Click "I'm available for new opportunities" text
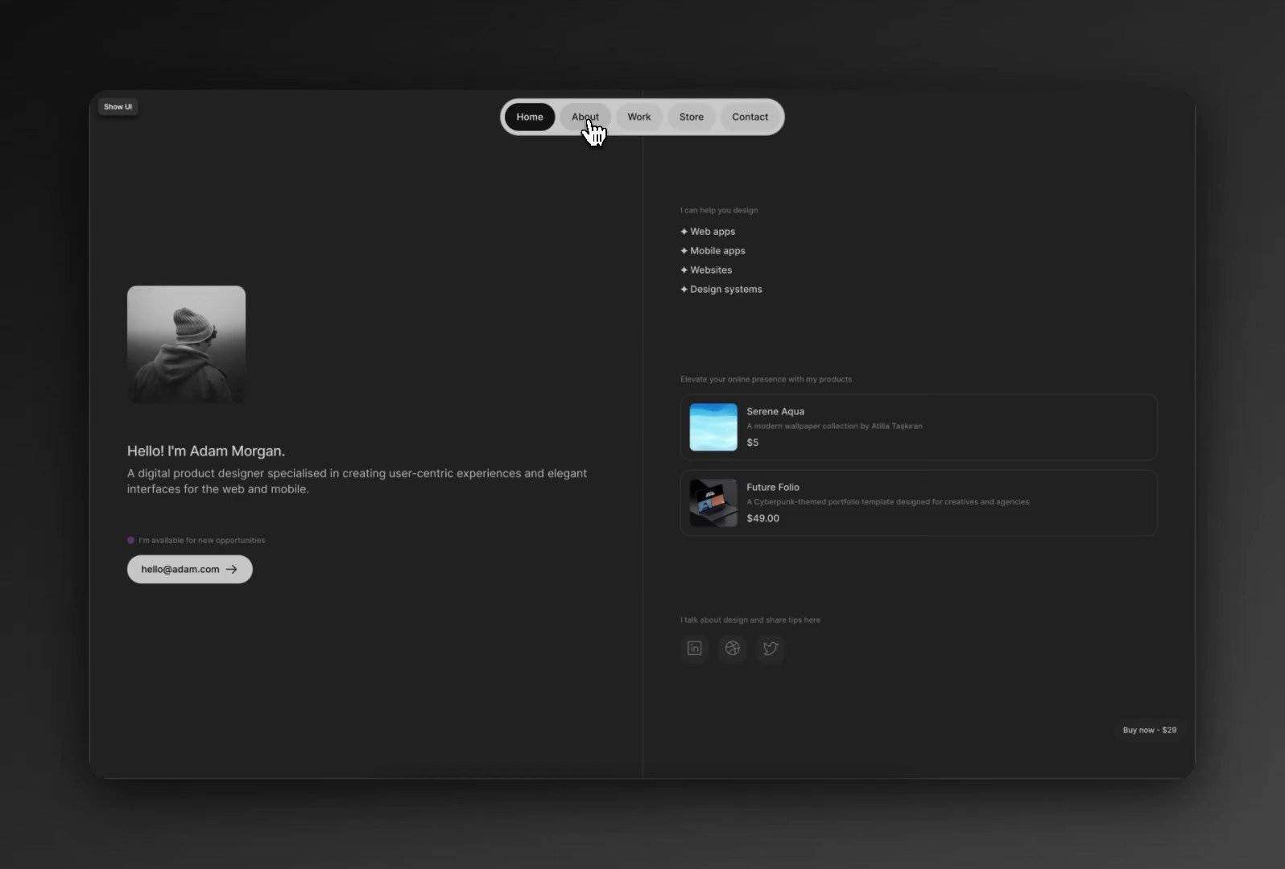The height and width of the screenshot is (869, 1285). pyautogui.click(x=202, y=541)
